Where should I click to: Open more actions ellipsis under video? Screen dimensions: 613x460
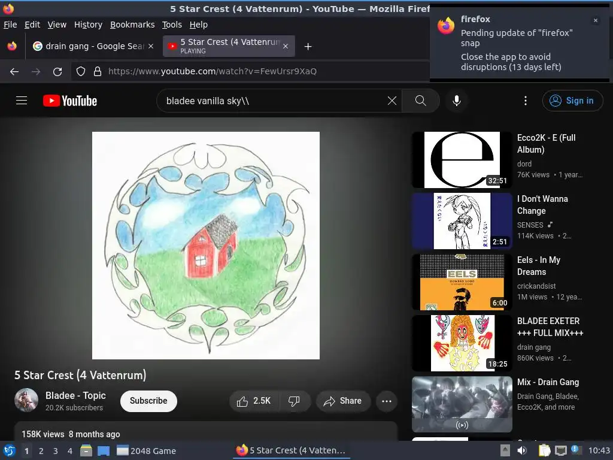(387, 401)
